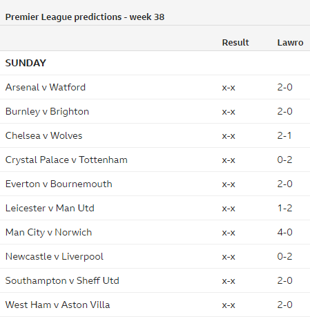
Task: Click Everton v Bournemouth fixture
Action: click(x=59, y=184)
